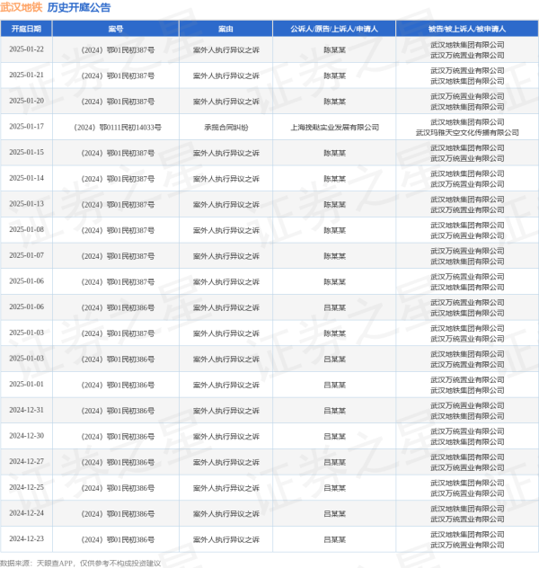Select the date cell 2024-12-23
Image resolution: width=539 pixels, height=568 pixels.
tap(26, 538)
